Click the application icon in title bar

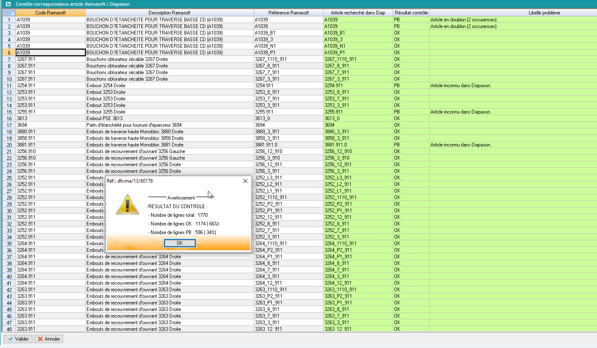coord(8,4)
